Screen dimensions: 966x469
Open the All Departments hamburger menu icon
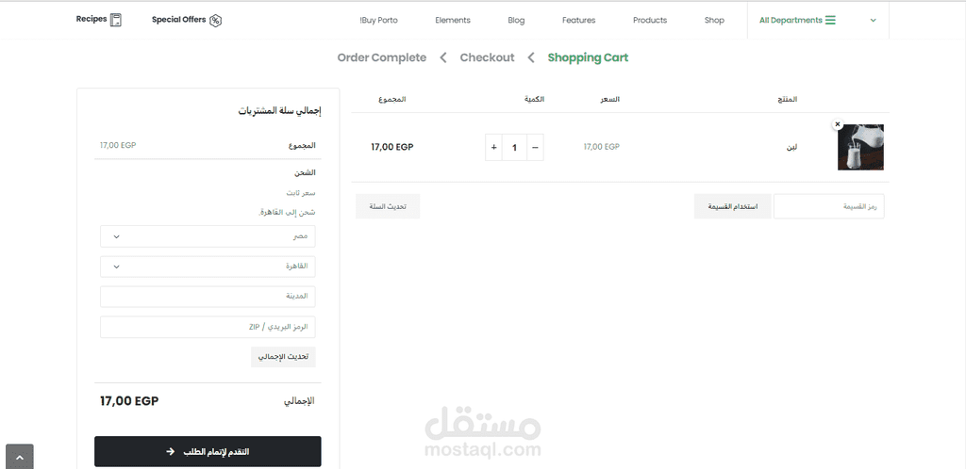[x=830, y=21]
